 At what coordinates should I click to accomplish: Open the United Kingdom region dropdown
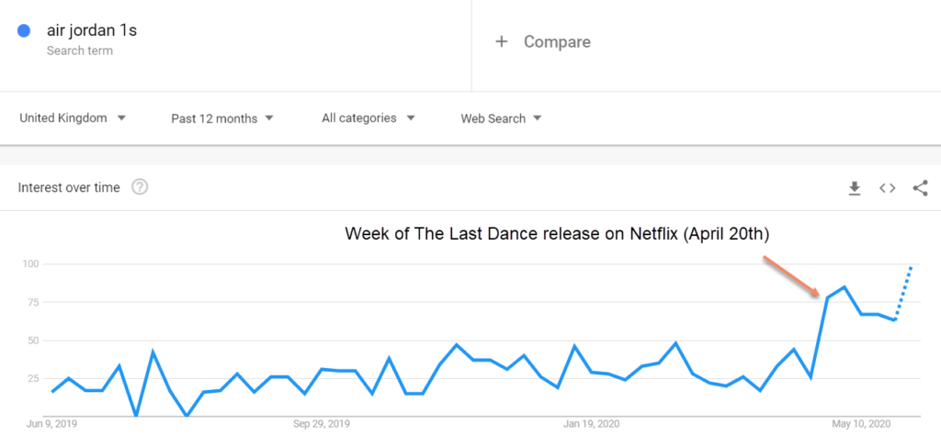coord(73,118)
